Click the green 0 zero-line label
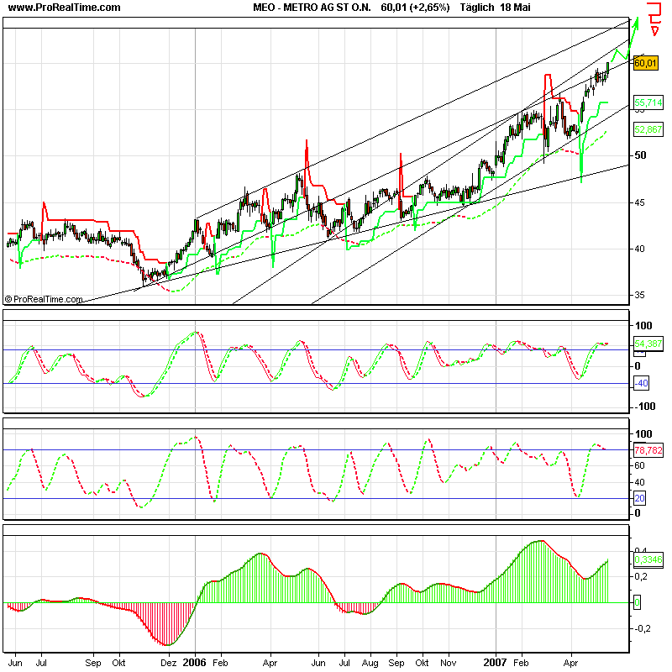 click(x=637, y=602)
